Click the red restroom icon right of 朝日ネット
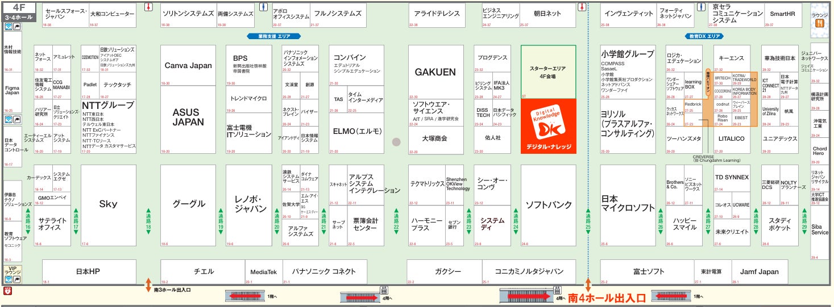Image resolution: width=834 pixels, height=307 pixels. (x=582, y=7)
